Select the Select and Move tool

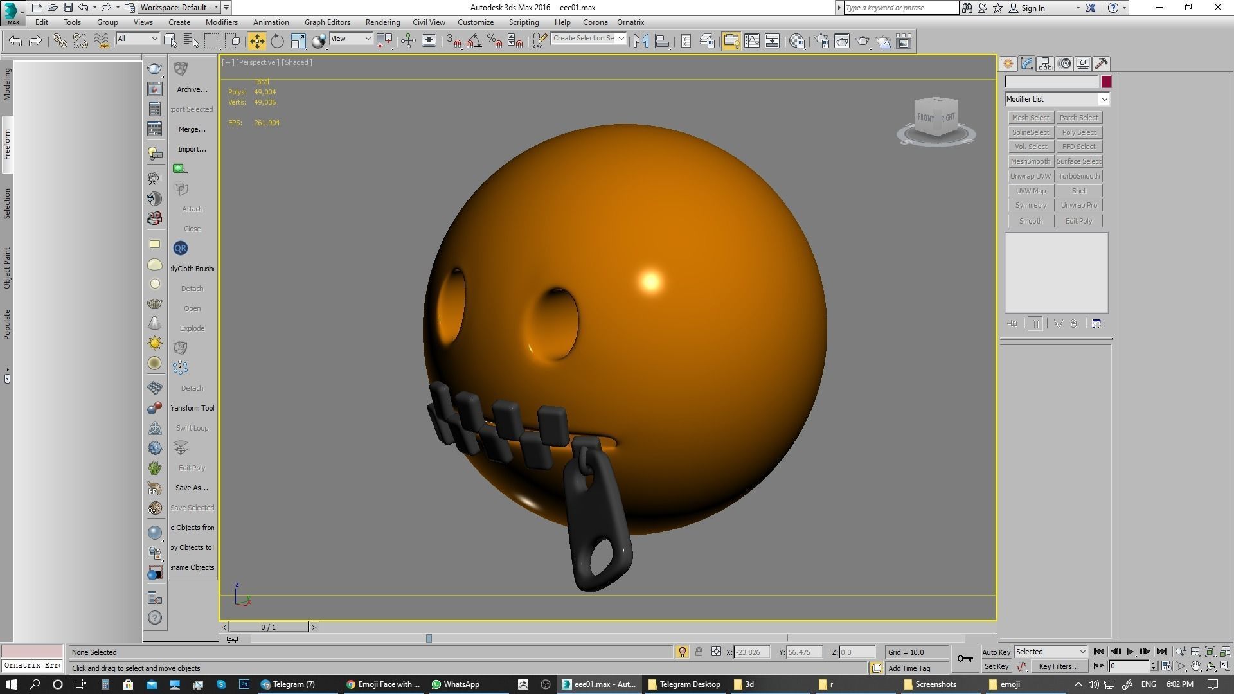(x=256, y=41)
